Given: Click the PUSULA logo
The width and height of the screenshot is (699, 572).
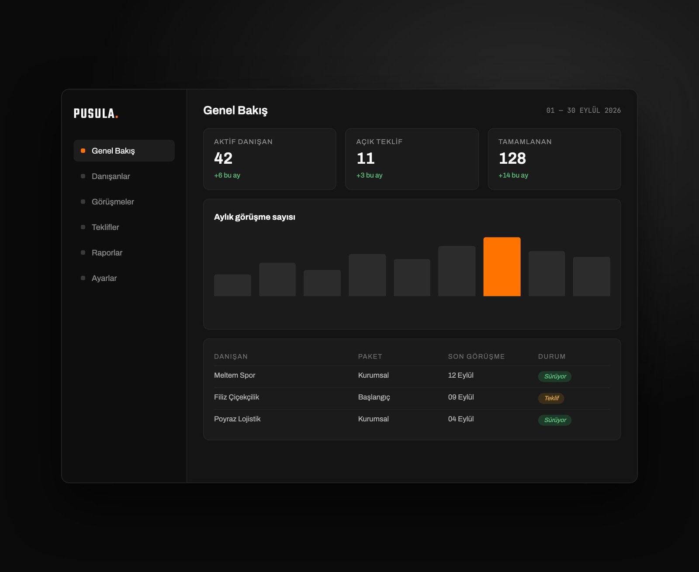Looking at the screenshot, I should [96, 114].
